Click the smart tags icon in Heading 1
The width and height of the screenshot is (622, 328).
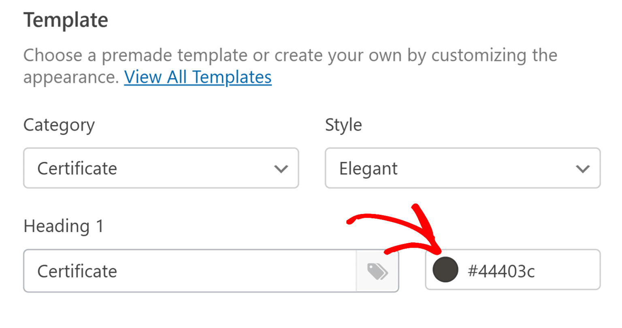(377, 271)
